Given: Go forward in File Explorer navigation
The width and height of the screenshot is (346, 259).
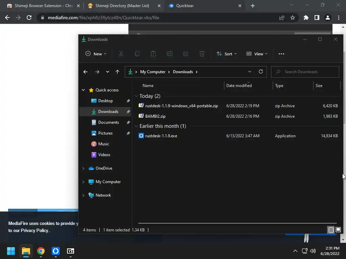Looking at the screenshot, I should [97, 72].
